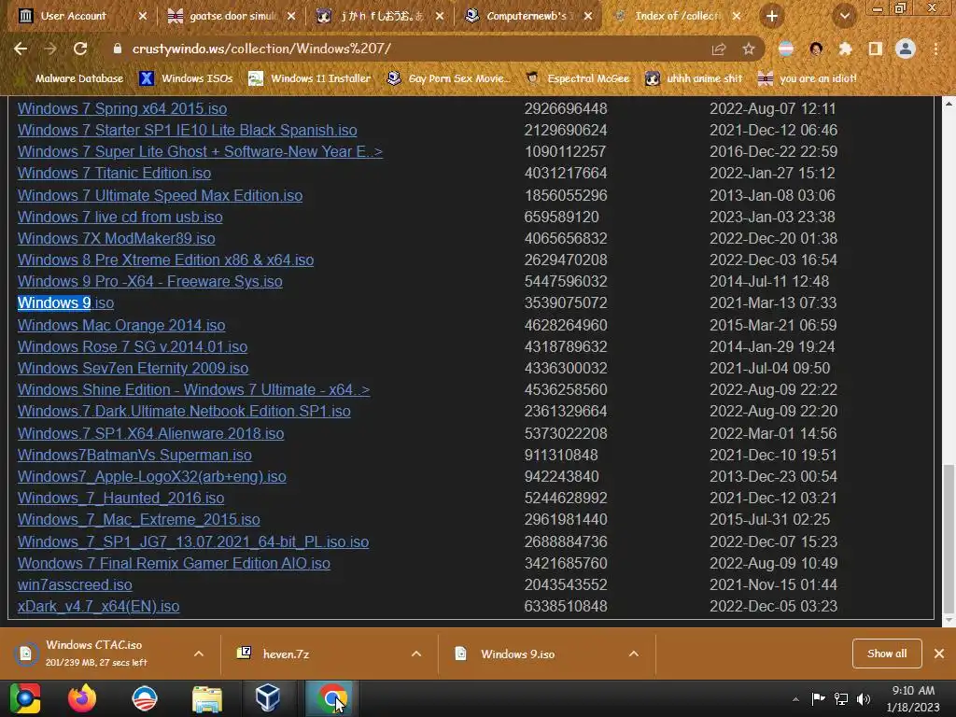This screenshot has height=717, width=956.
Task: Open the Malware Database bookmark
Action: coord(71,78)
